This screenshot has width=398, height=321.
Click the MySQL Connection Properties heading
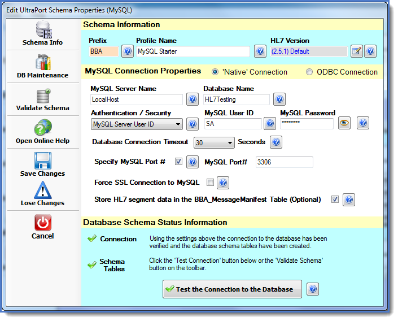(x=143, y=71)
